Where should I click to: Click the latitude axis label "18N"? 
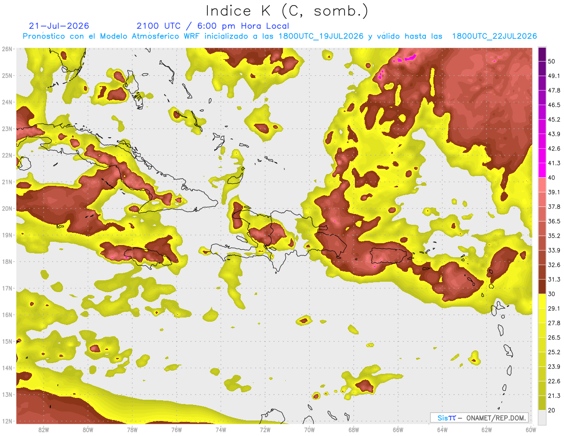click(x=7, y=262)
